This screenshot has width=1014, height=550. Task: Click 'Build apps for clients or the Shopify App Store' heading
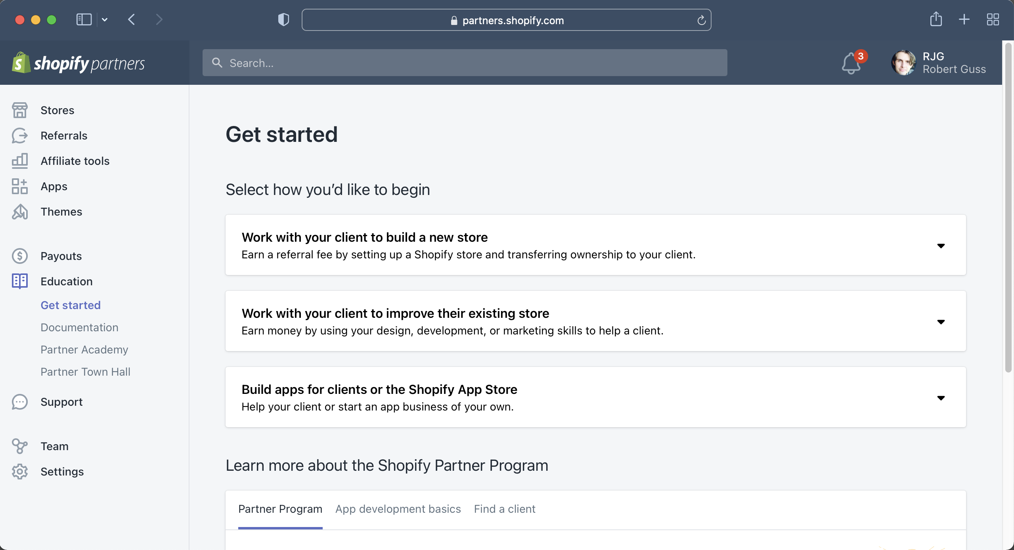[379, 389]
